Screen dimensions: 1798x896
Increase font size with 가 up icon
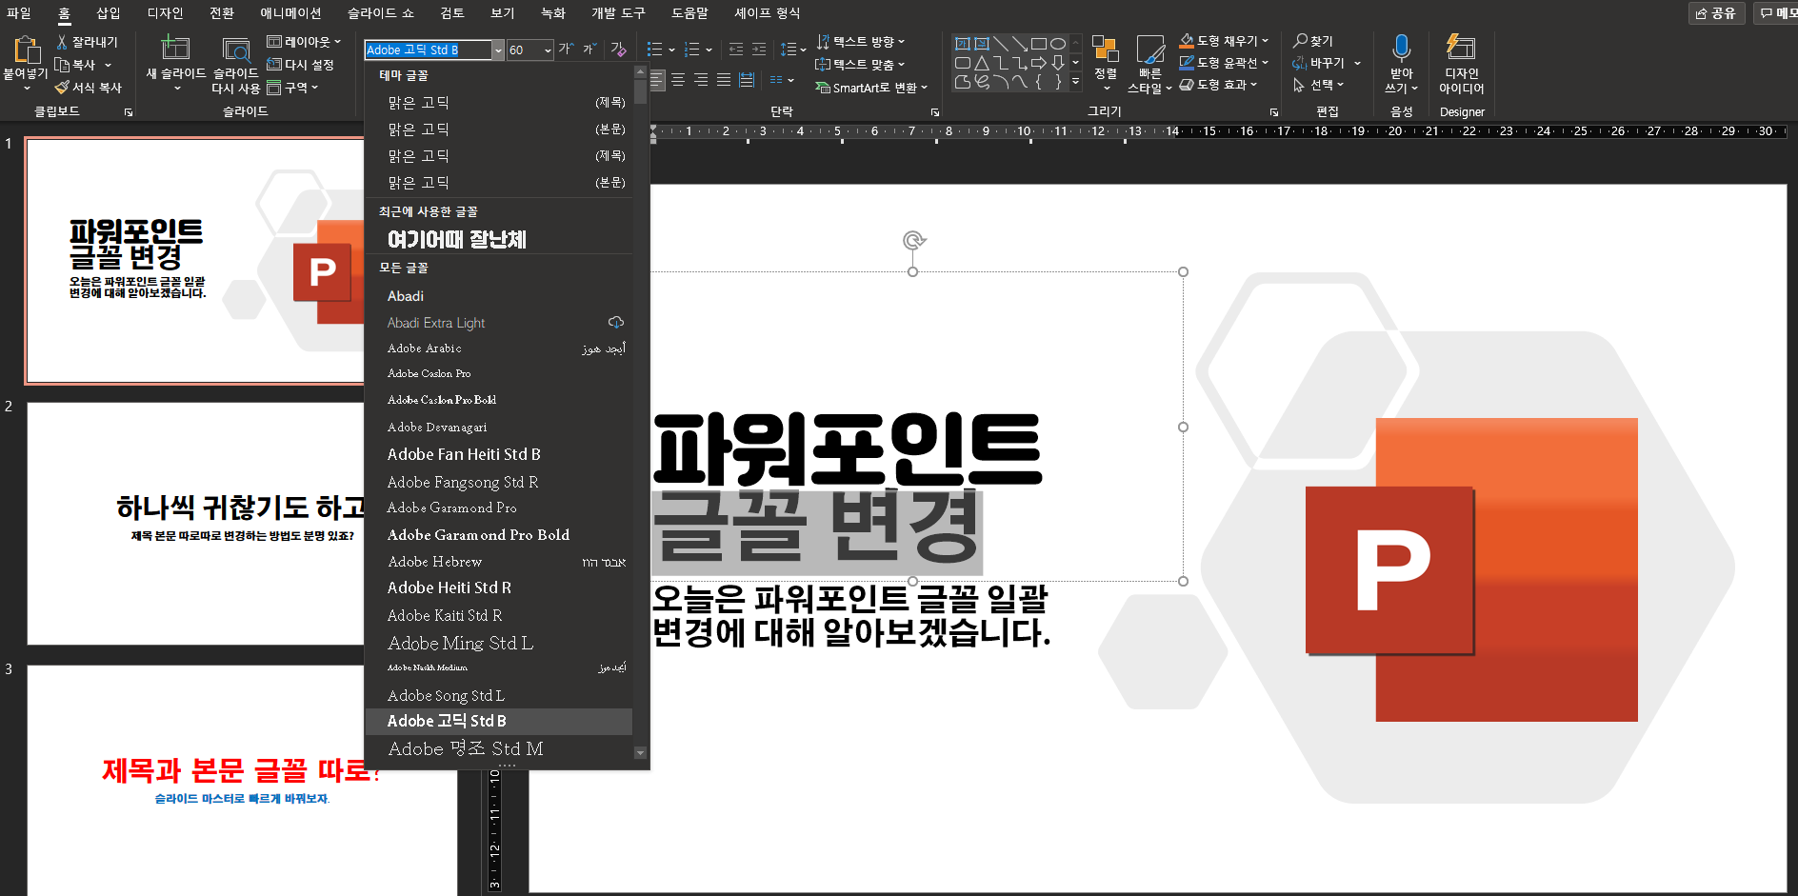pos(566,50)
